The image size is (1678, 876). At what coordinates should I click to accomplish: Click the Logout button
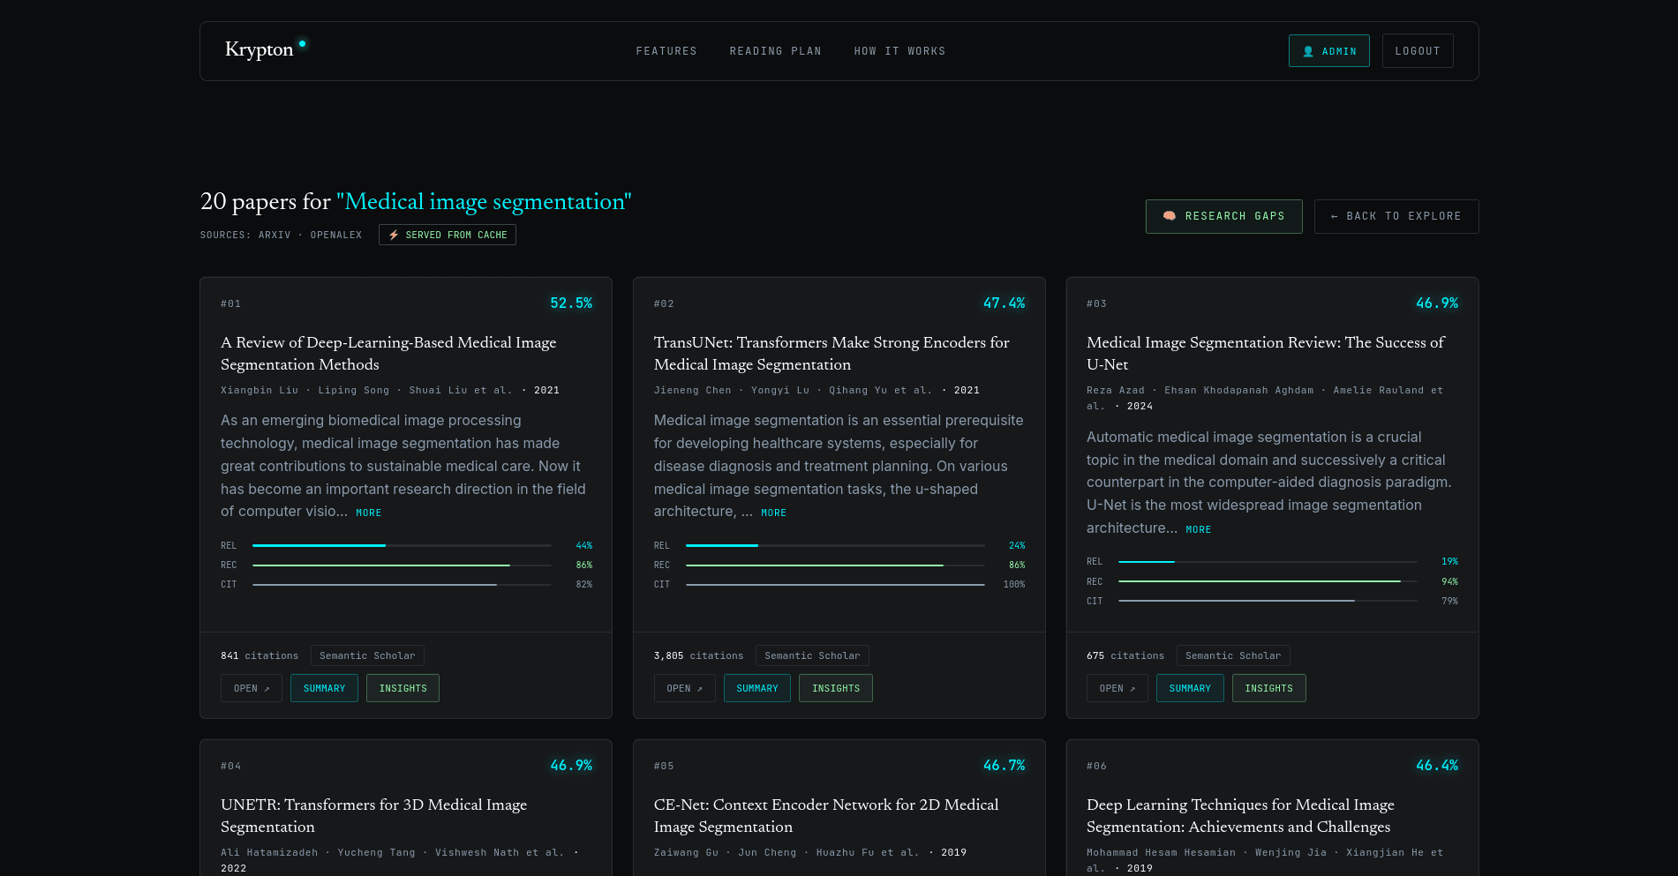pyautogui.click(x=1418, y=51)
